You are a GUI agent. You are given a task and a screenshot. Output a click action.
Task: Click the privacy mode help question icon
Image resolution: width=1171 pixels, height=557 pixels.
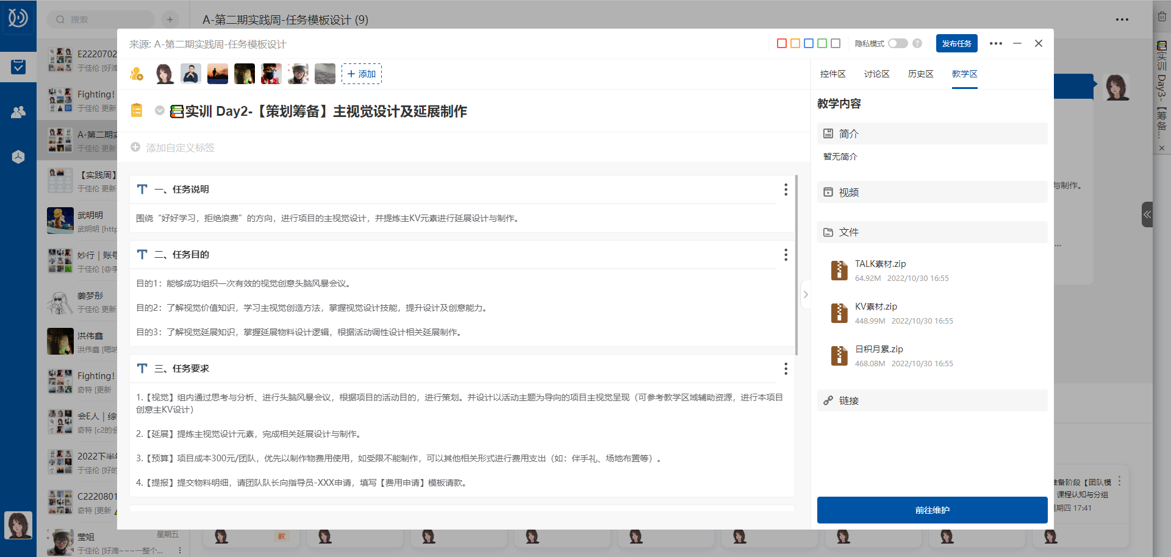tap(917, 43)
